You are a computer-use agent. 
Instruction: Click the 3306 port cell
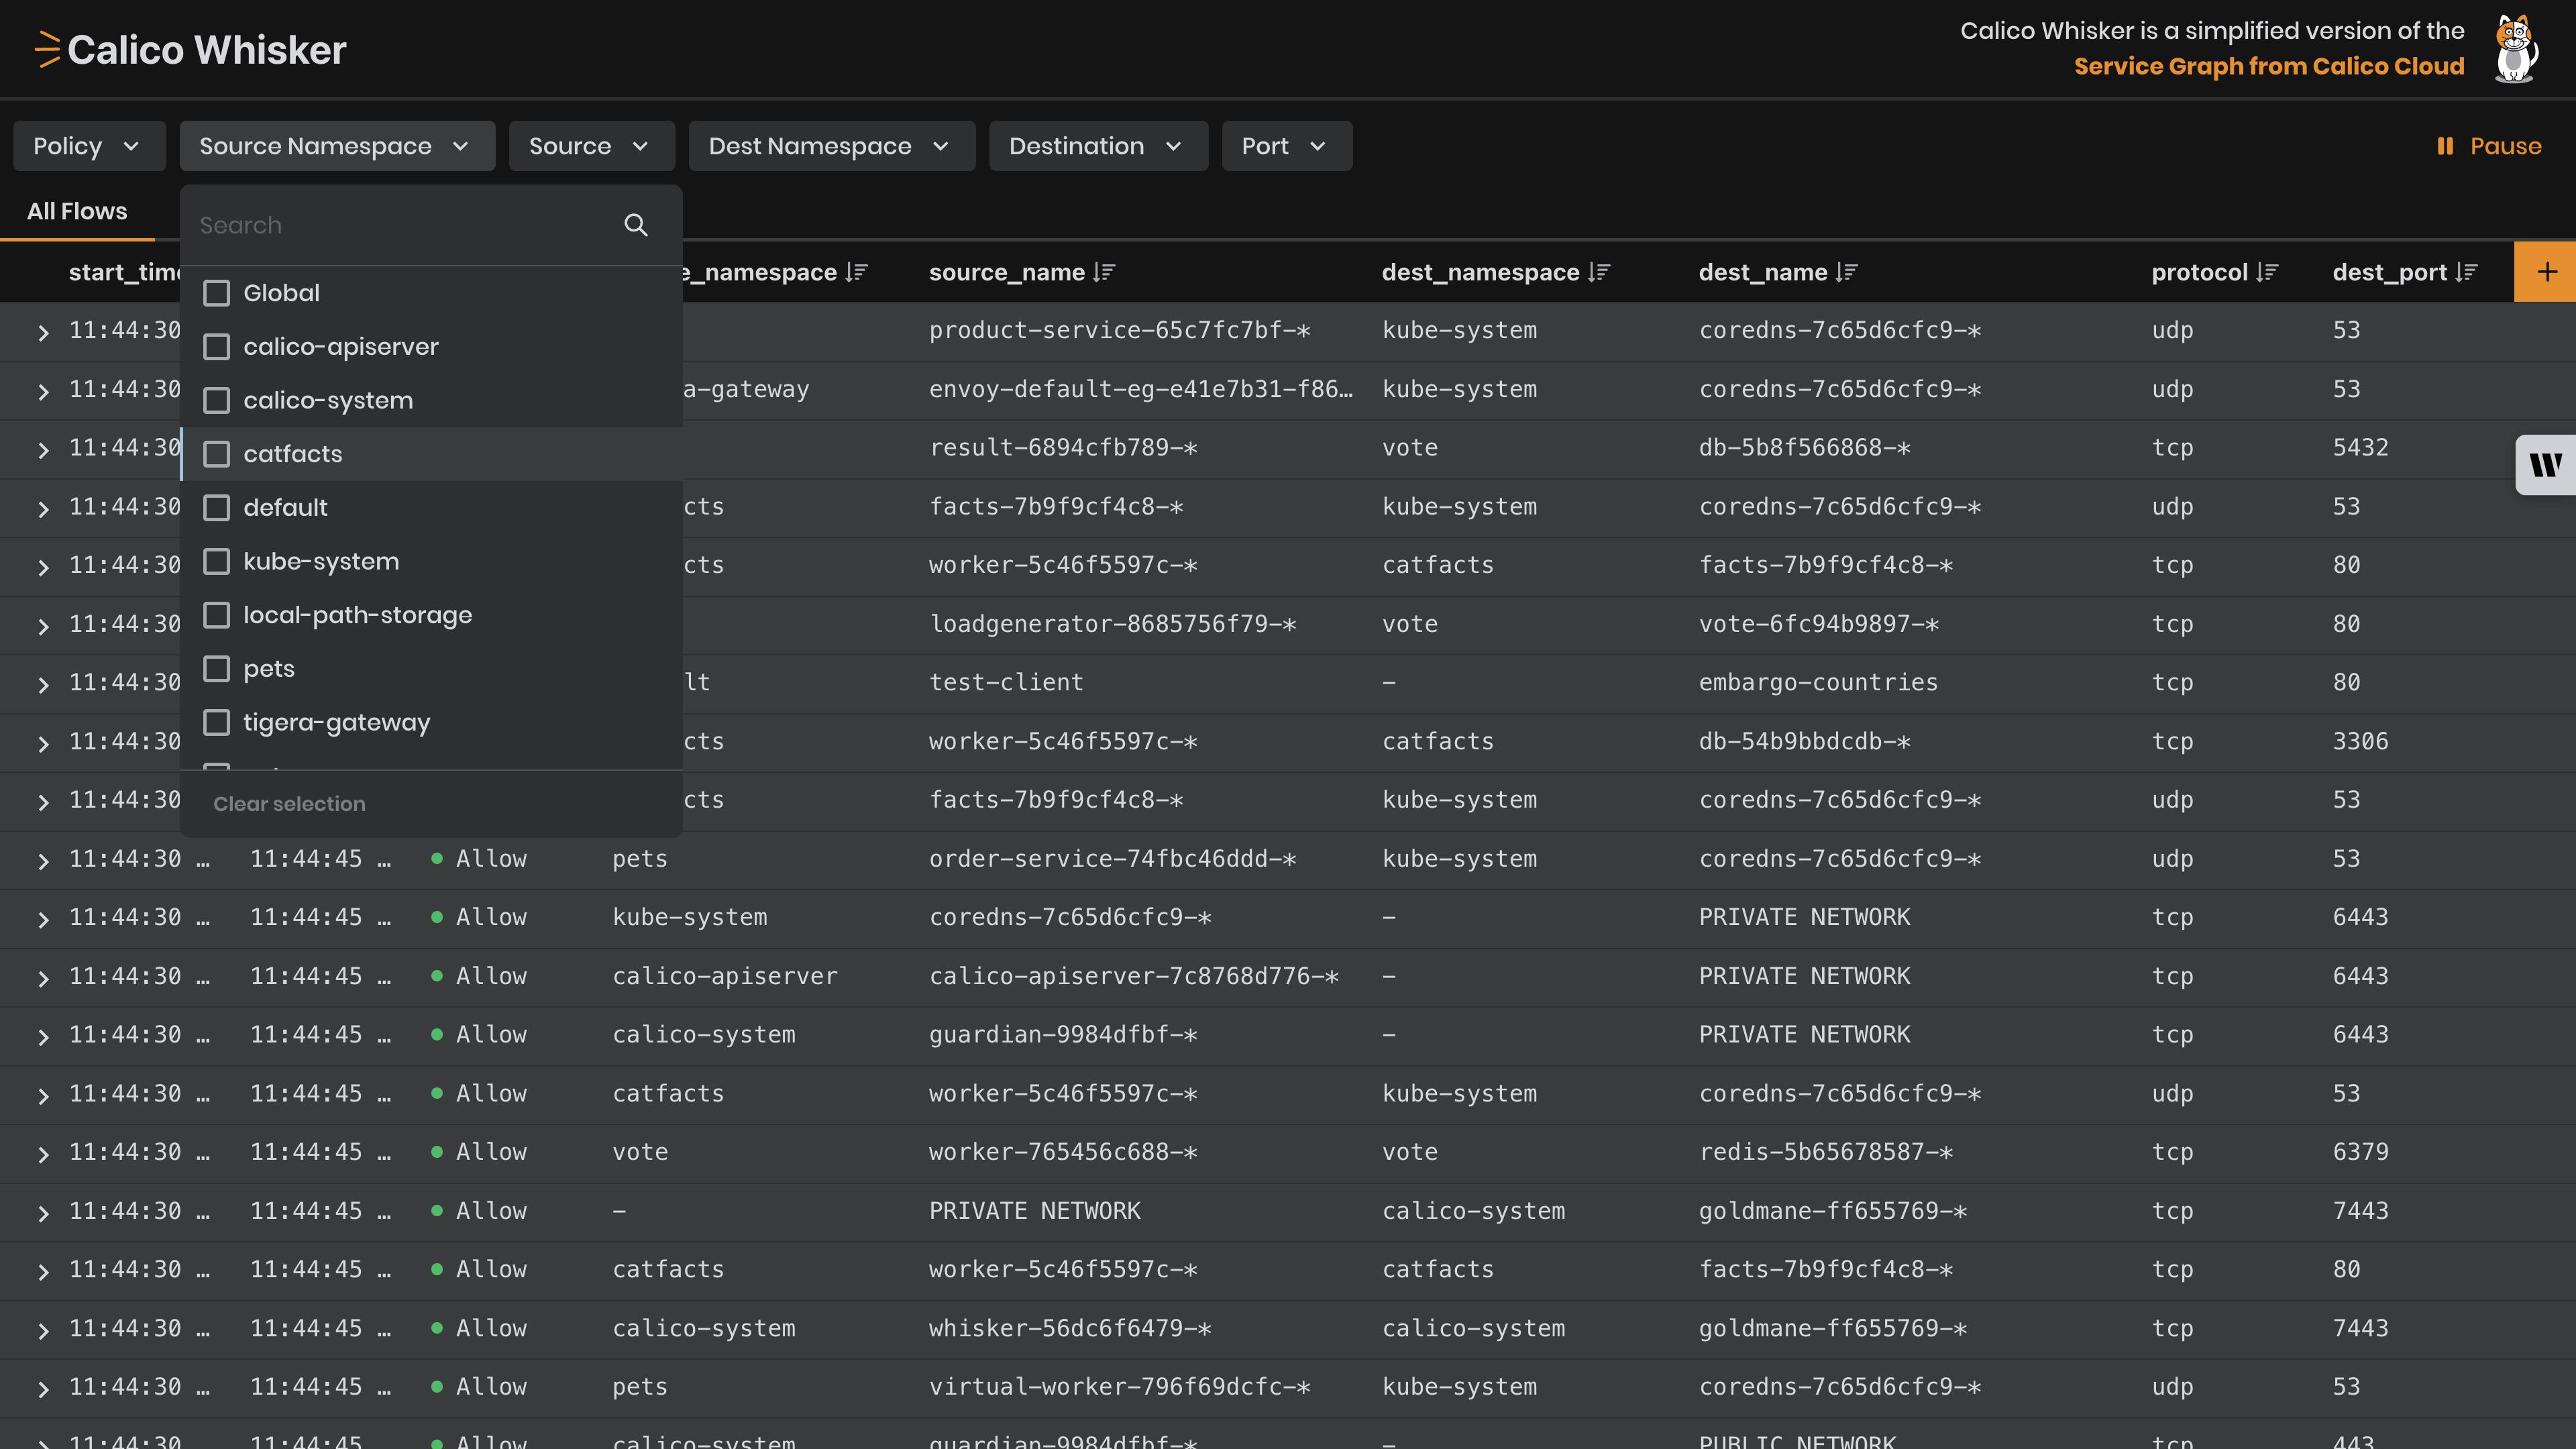[x=2360, y=741]
